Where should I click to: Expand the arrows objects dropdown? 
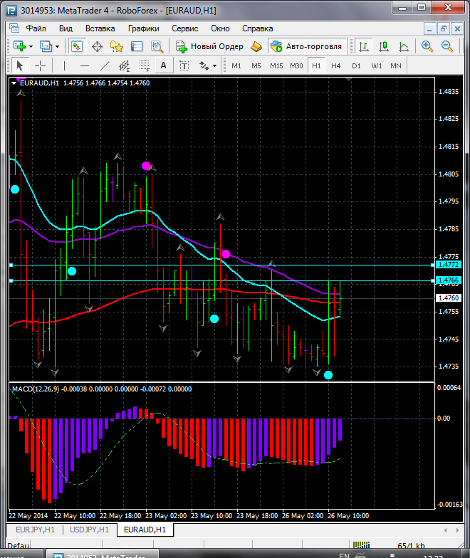(x=214, y=65)
